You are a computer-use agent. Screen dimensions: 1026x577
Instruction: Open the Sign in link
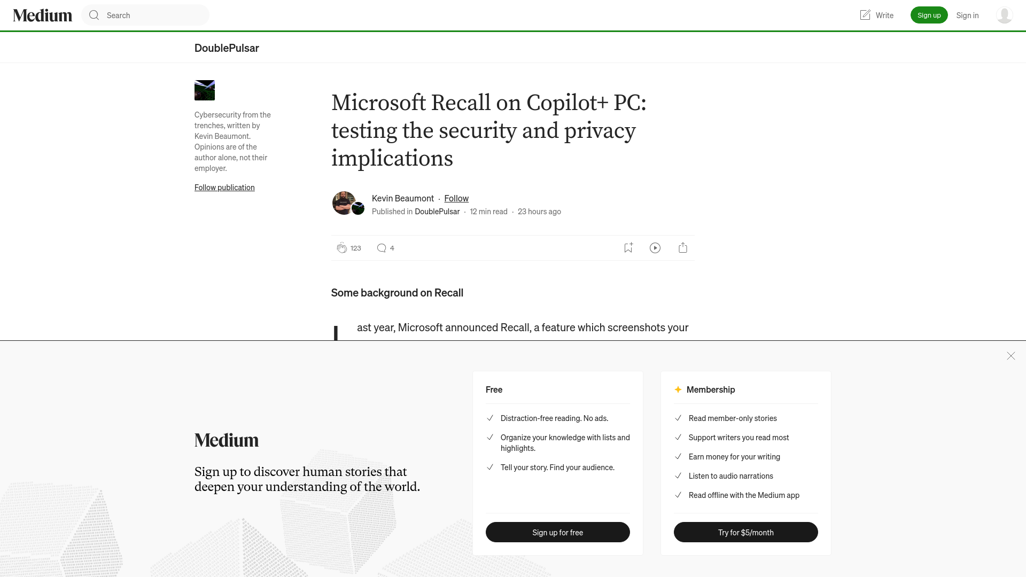(x=967, y=15)
